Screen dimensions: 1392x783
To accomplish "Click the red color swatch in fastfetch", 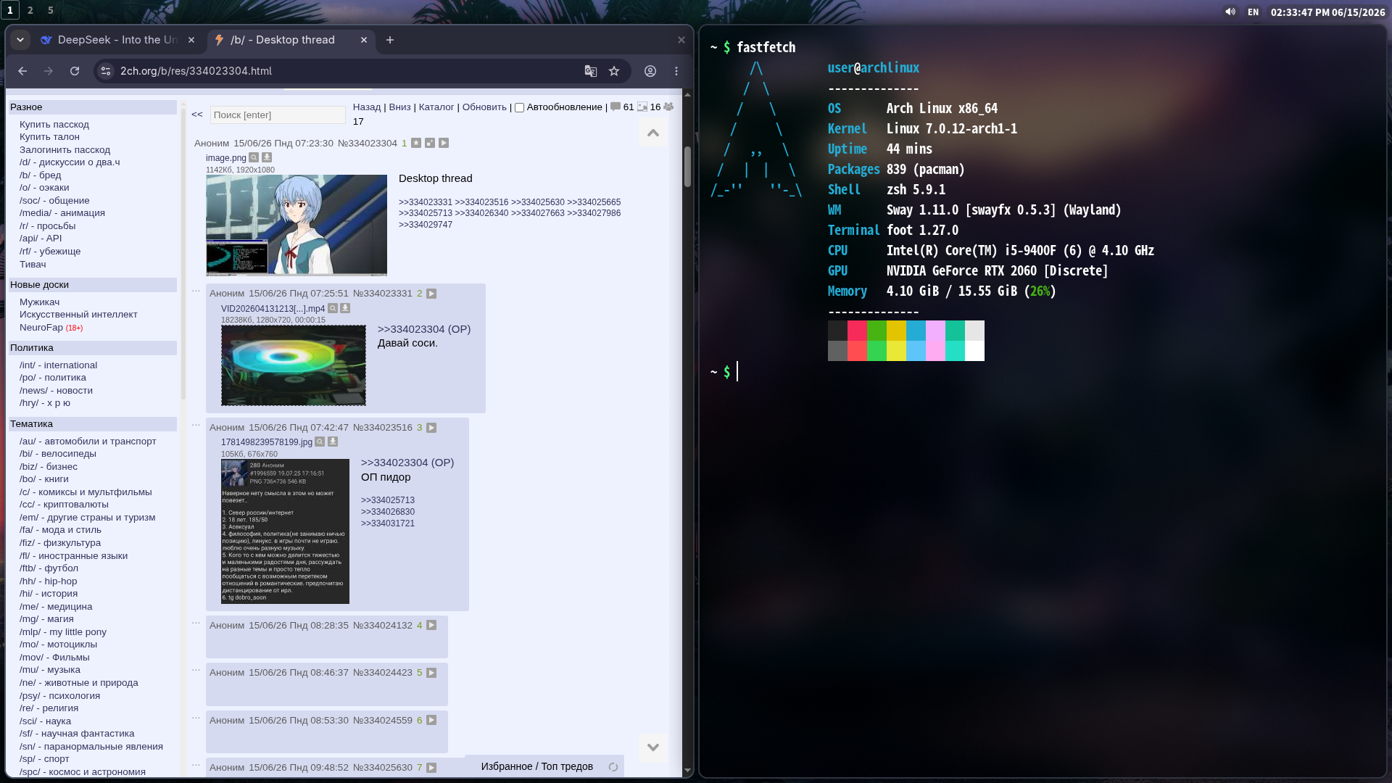I will point(857,331).
